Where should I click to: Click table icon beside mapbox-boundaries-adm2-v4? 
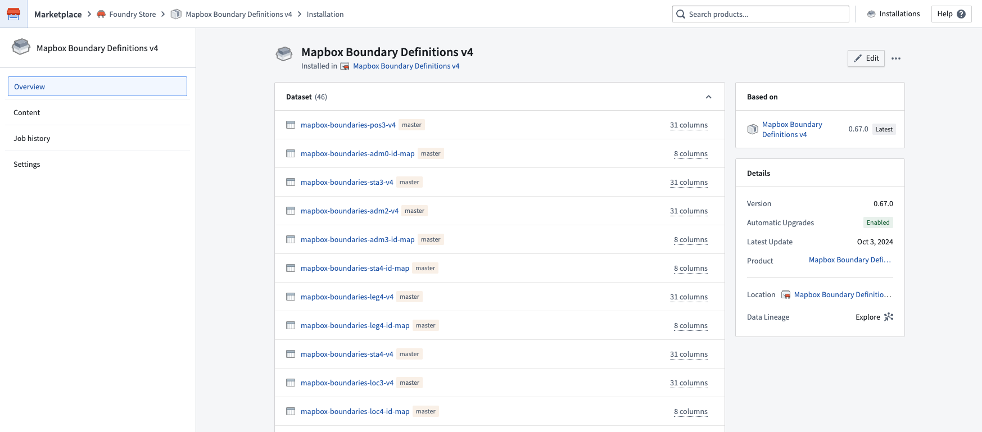coord(291,211)
